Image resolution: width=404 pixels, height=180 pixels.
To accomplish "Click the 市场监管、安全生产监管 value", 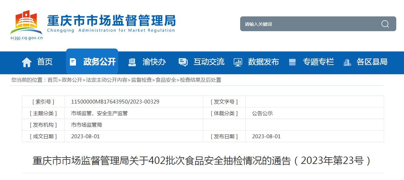I will pos(99,113).
